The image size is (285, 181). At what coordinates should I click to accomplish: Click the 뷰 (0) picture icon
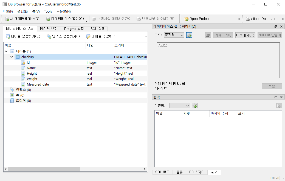tap(12, 95)
